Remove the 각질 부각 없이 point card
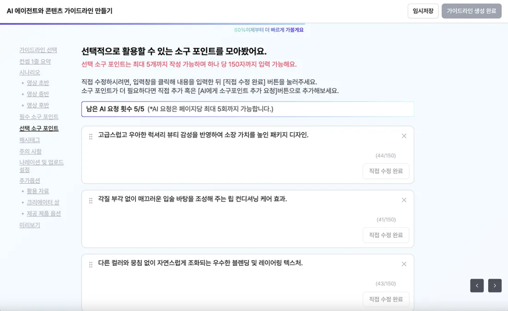Screen dimensions: 508x311 point(404,200)
